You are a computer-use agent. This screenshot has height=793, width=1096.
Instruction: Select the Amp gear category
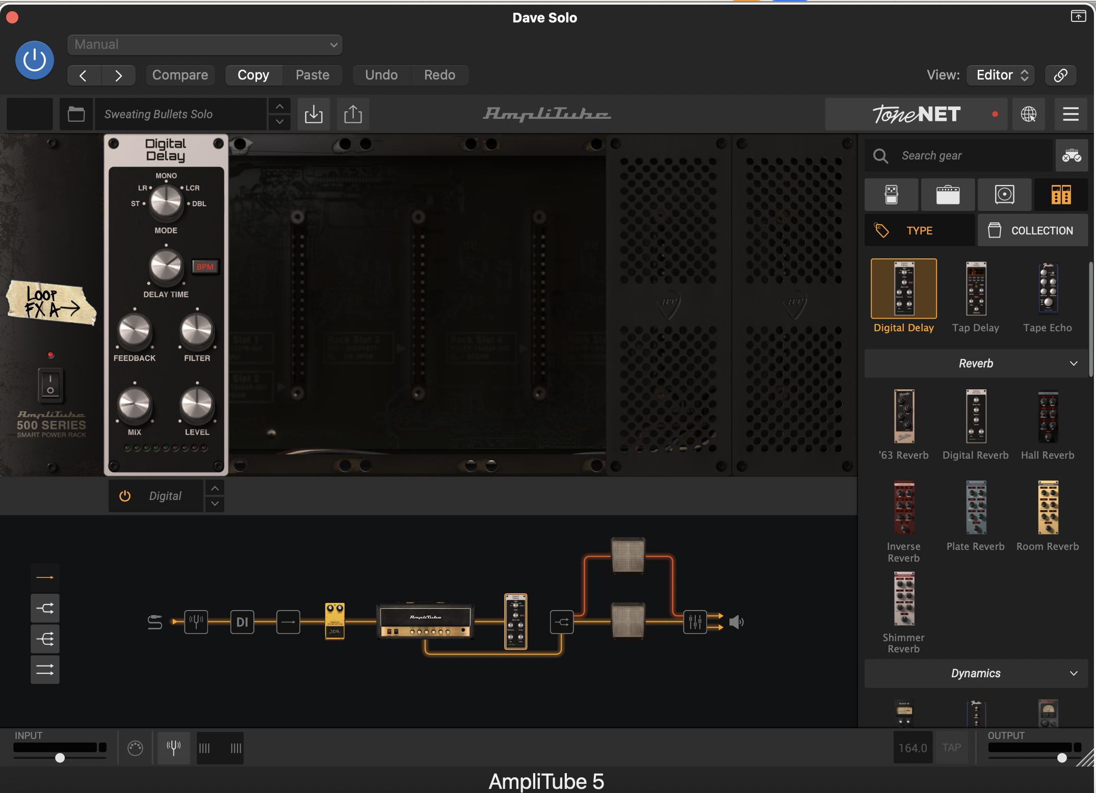[x=948, y=195]
